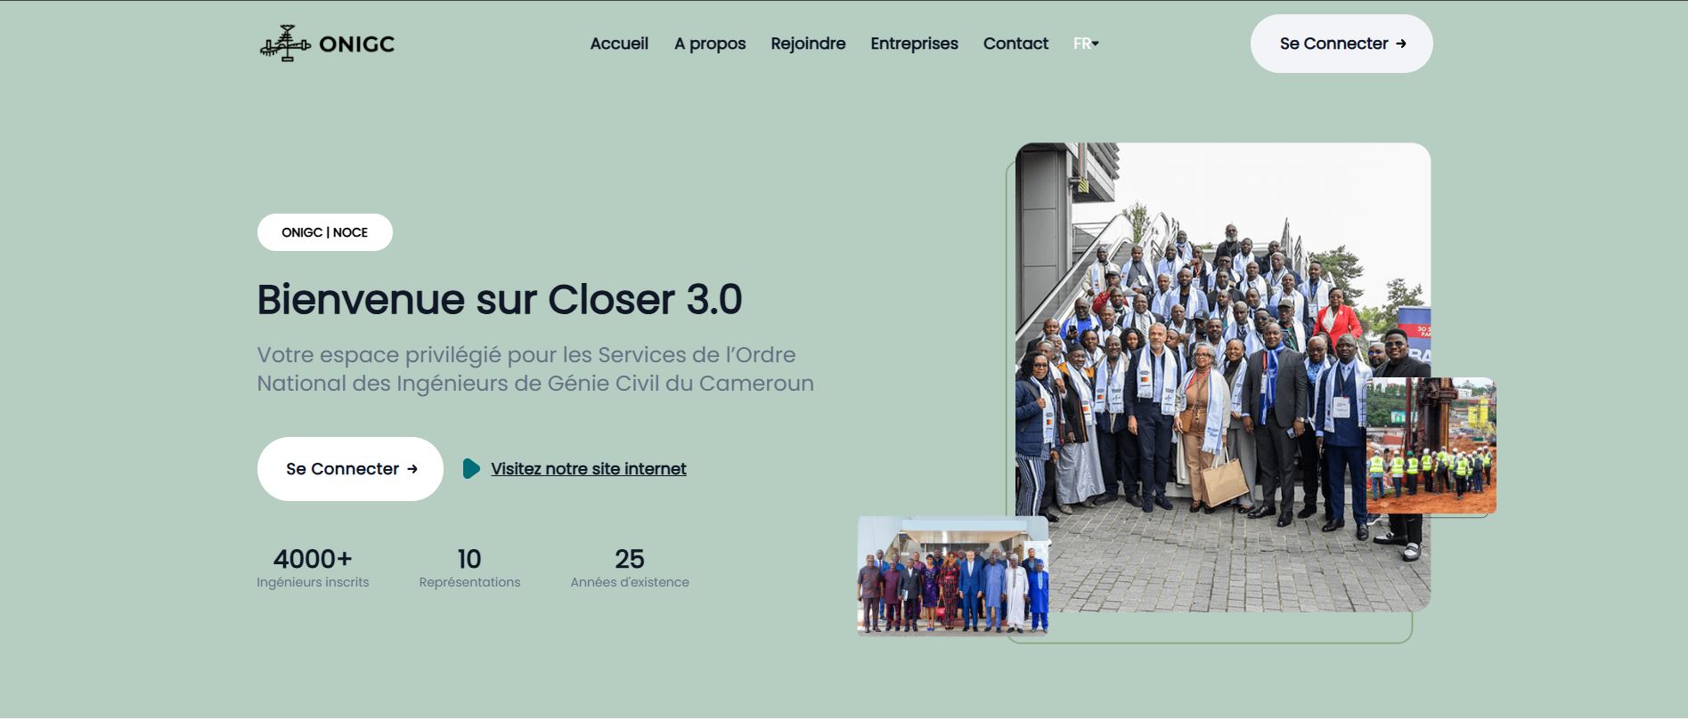Go to the A propos page
1688x720 pixels.
710,44
